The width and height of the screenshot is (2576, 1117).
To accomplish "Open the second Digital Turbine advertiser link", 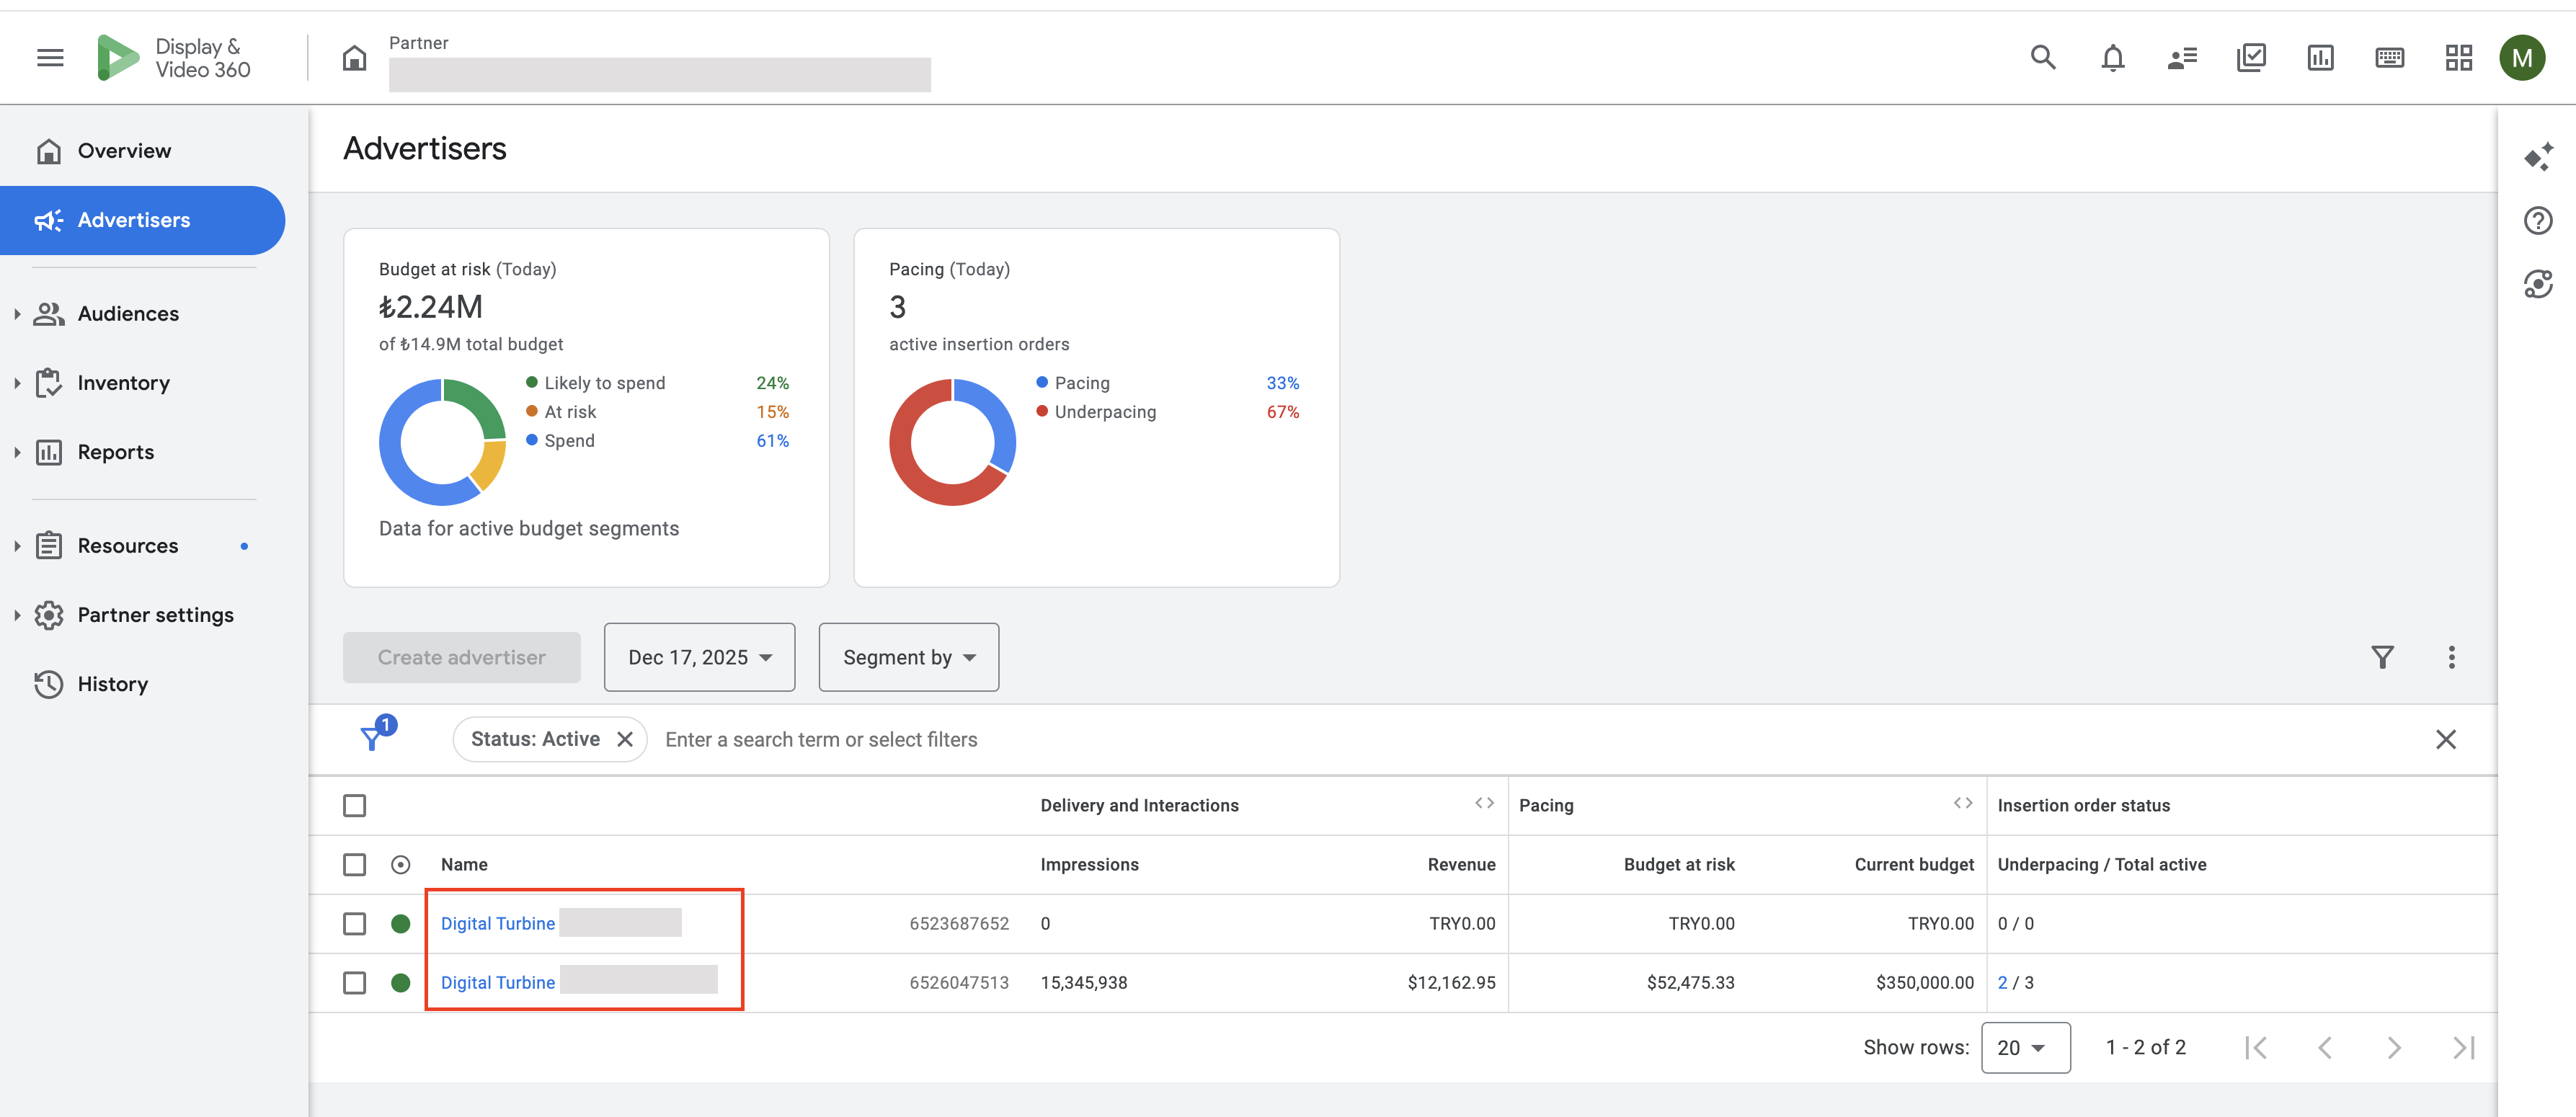I will click(498, 982).
